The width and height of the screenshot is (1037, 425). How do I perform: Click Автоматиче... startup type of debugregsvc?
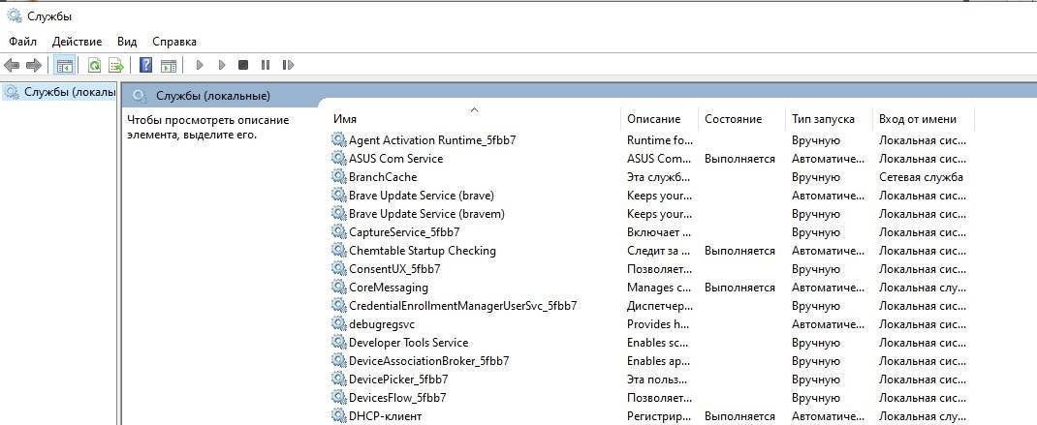[x=828, y=324]
